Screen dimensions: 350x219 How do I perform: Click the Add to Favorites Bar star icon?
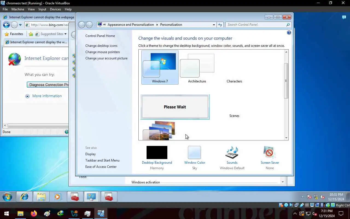tap(31, 34)
